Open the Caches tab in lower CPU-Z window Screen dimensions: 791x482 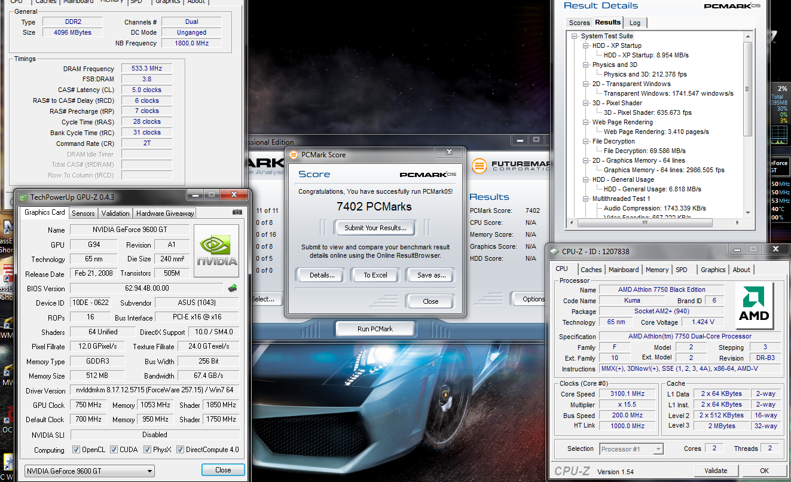(591, 270)
